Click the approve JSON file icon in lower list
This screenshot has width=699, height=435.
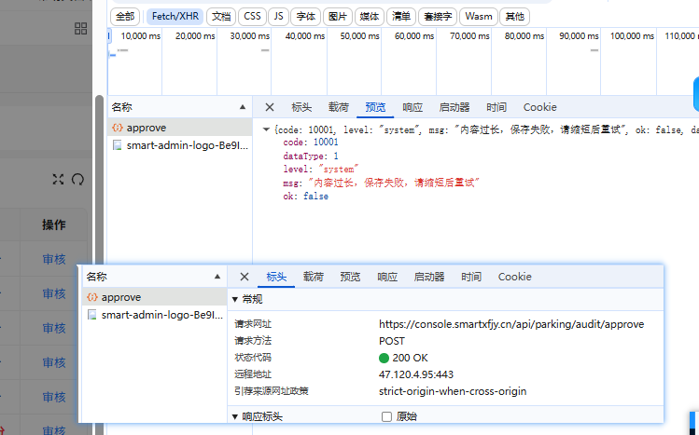[92, 297]
